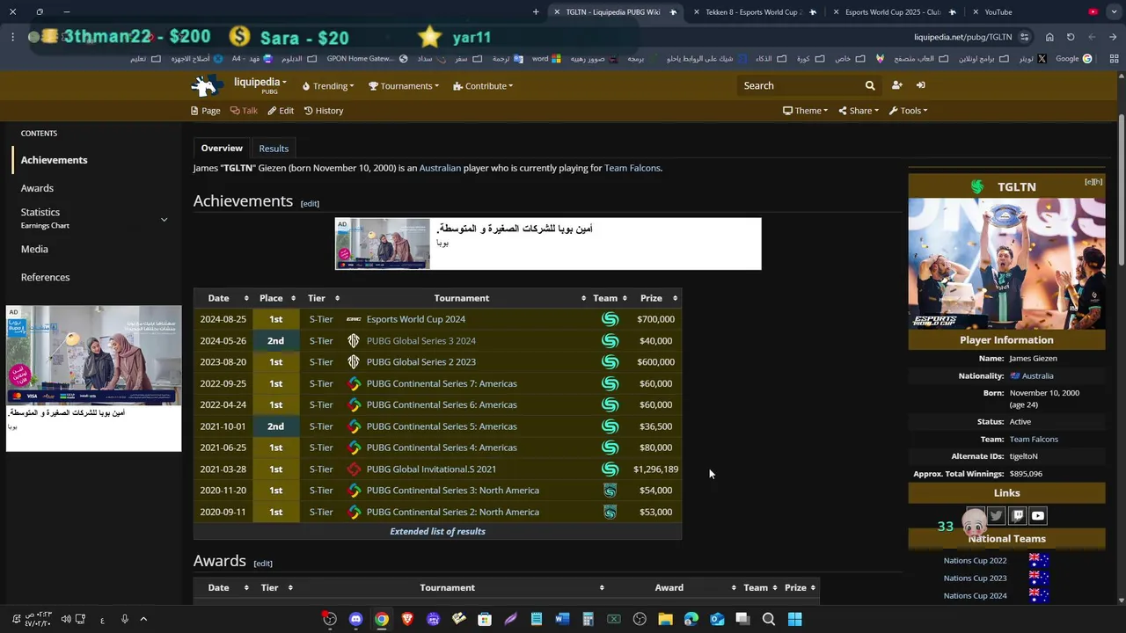Image resolution: width=1126 pixels, height=633 pixels.
Task: Expand the liquipedia PUBG wiki selector
Action: (260, 85)
